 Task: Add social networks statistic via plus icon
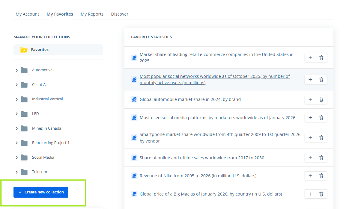tap(310, 80)
